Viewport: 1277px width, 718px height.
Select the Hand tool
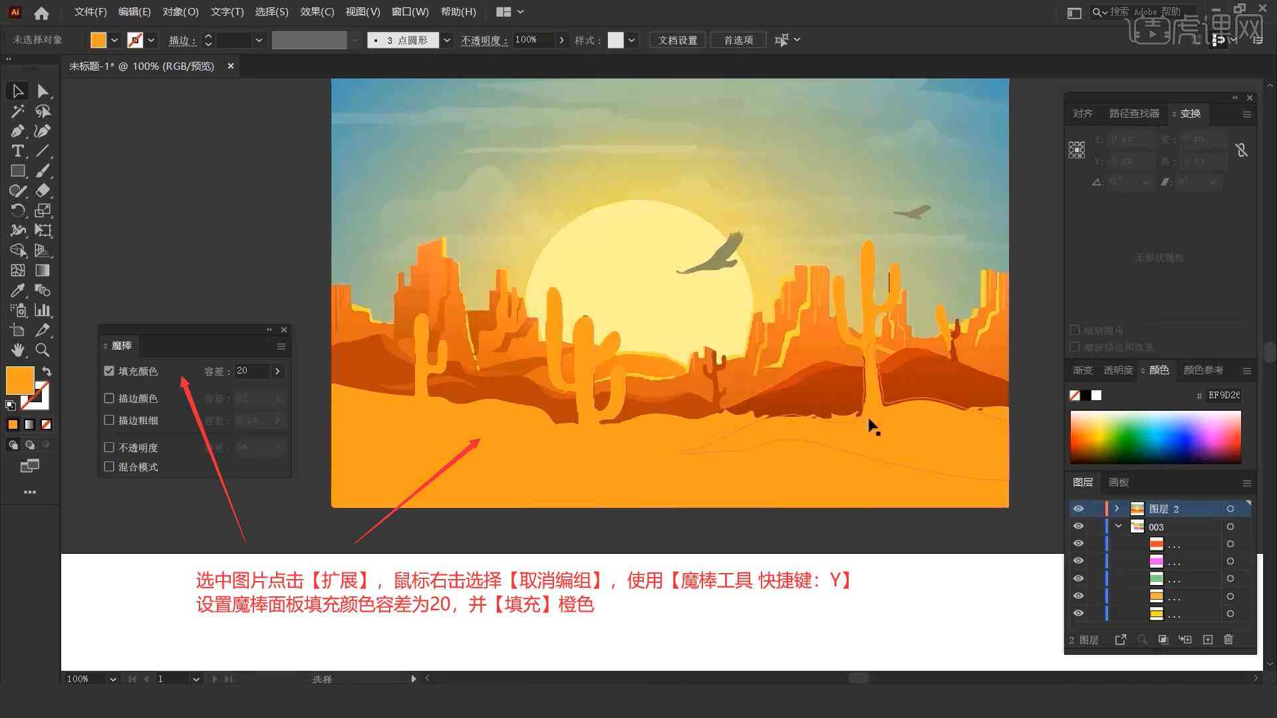(x=17, y=350)
